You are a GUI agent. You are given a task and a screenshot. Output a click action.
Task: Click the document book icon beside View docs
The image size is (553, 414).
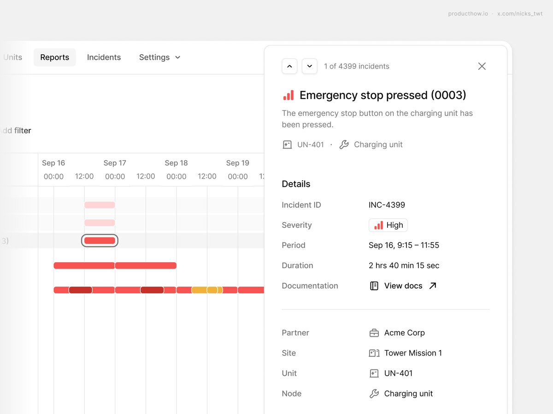click(374, 286)
